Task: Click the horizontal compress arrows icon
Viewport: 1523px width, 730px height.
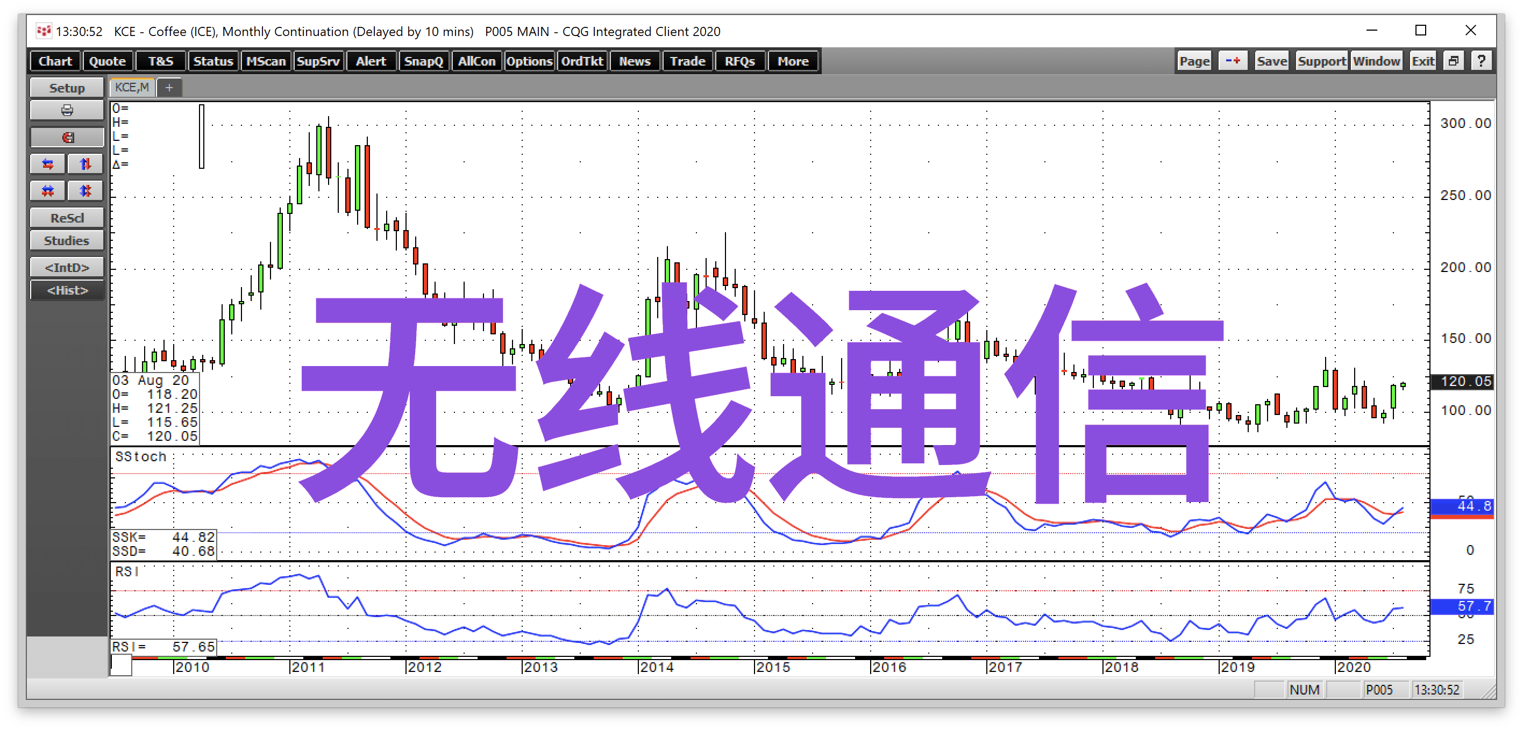Action: [48, 191]
